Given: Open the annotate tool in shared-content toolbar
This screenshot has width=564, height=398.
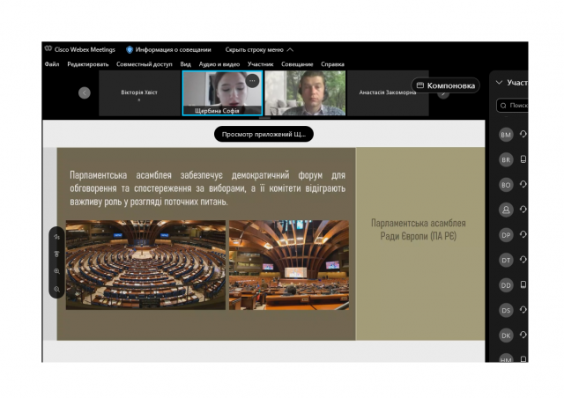Looking at the screenshot, I should click(56, 237).
